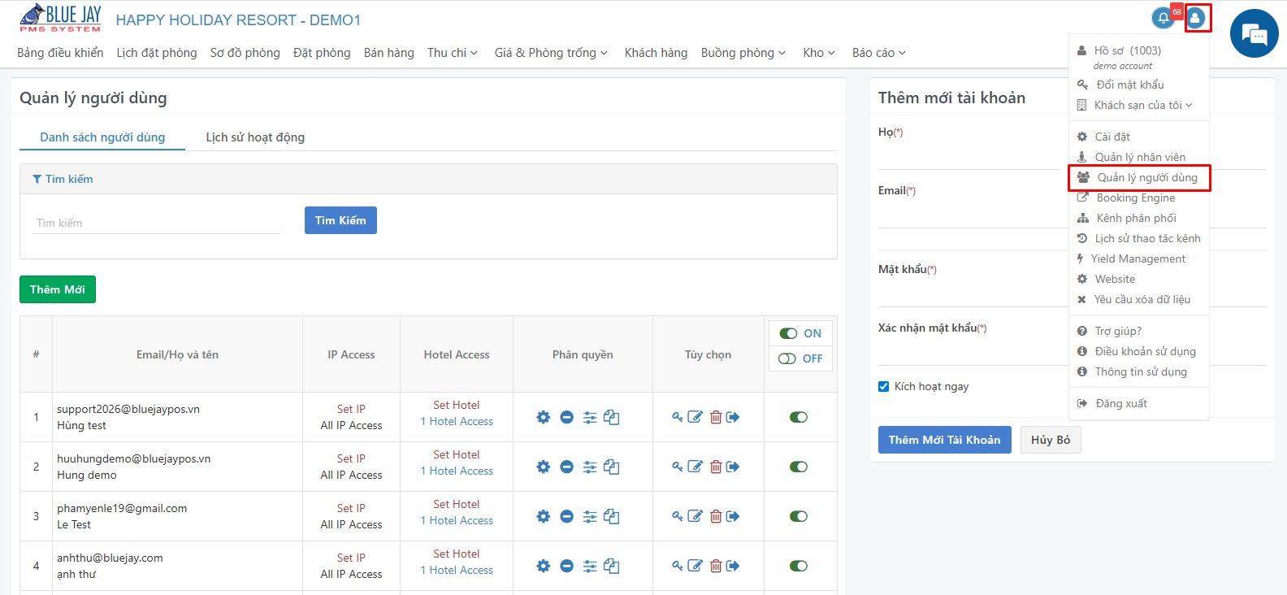Click key icon in huuhungdemo@bluejaypos.vn row

[678, 467]
